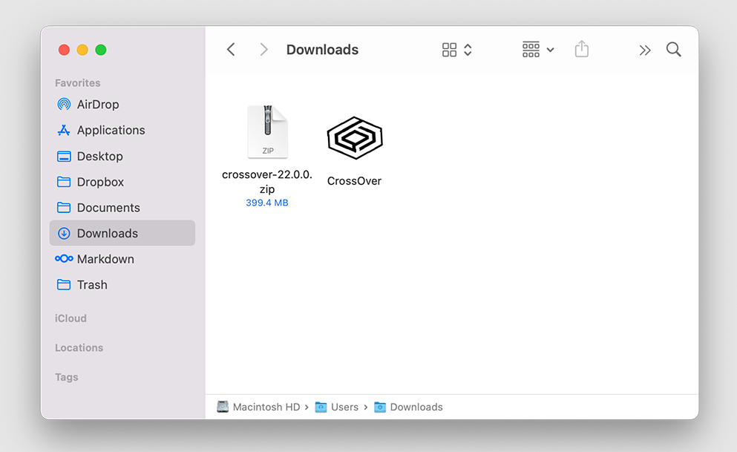Open AirDrop in the sidebar
This screenshot has height=452, width=737.
click(x=122, y=105)
